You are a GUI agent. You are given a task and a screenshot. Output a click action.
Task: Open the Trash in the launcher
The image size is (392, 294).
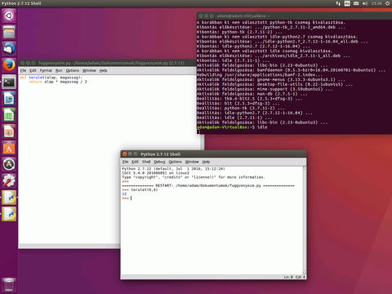coord(9,285)
